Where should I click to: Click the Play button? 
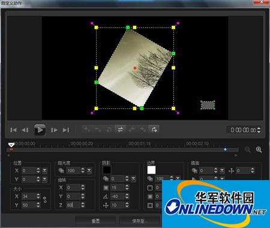(x=40, y=130)
